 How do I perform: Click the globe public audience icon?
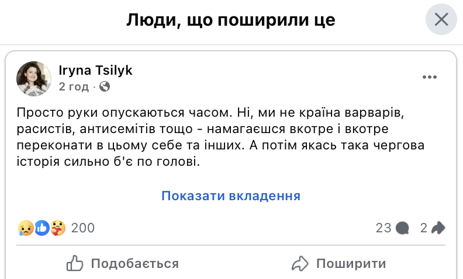[x=105, y=87]
